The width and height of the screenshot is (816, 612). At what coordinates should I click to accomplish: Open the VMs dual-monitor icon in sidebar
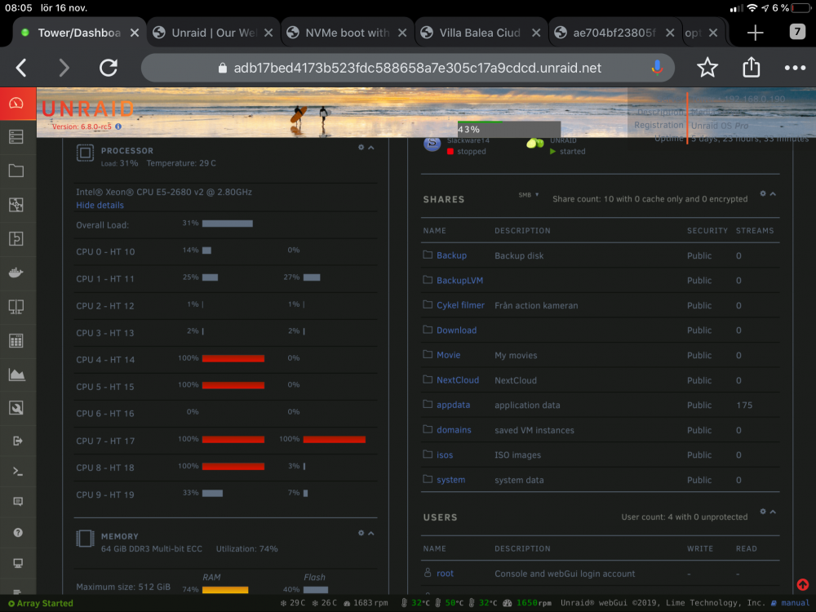pyautogui.click(x=16, y=307)
